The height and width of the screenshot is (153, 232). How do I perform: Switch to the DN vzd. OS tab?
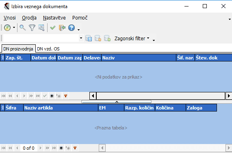point(48,49)
